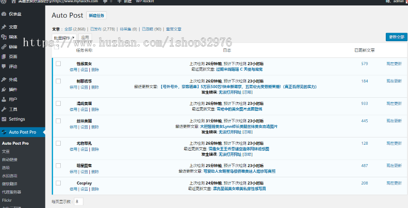Open the 445 updated articles count
Image resolution: width=408 pixels, height=208 pixels.
(x=364, y=121)
